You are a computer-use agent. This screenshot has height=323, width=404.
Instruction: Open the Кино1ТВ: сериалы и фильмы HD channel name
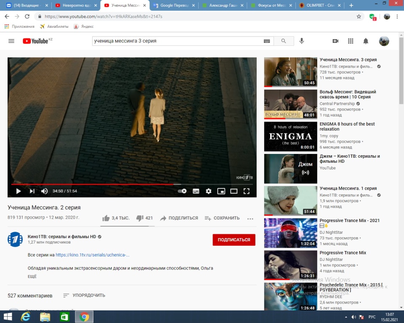coord(62,237)
